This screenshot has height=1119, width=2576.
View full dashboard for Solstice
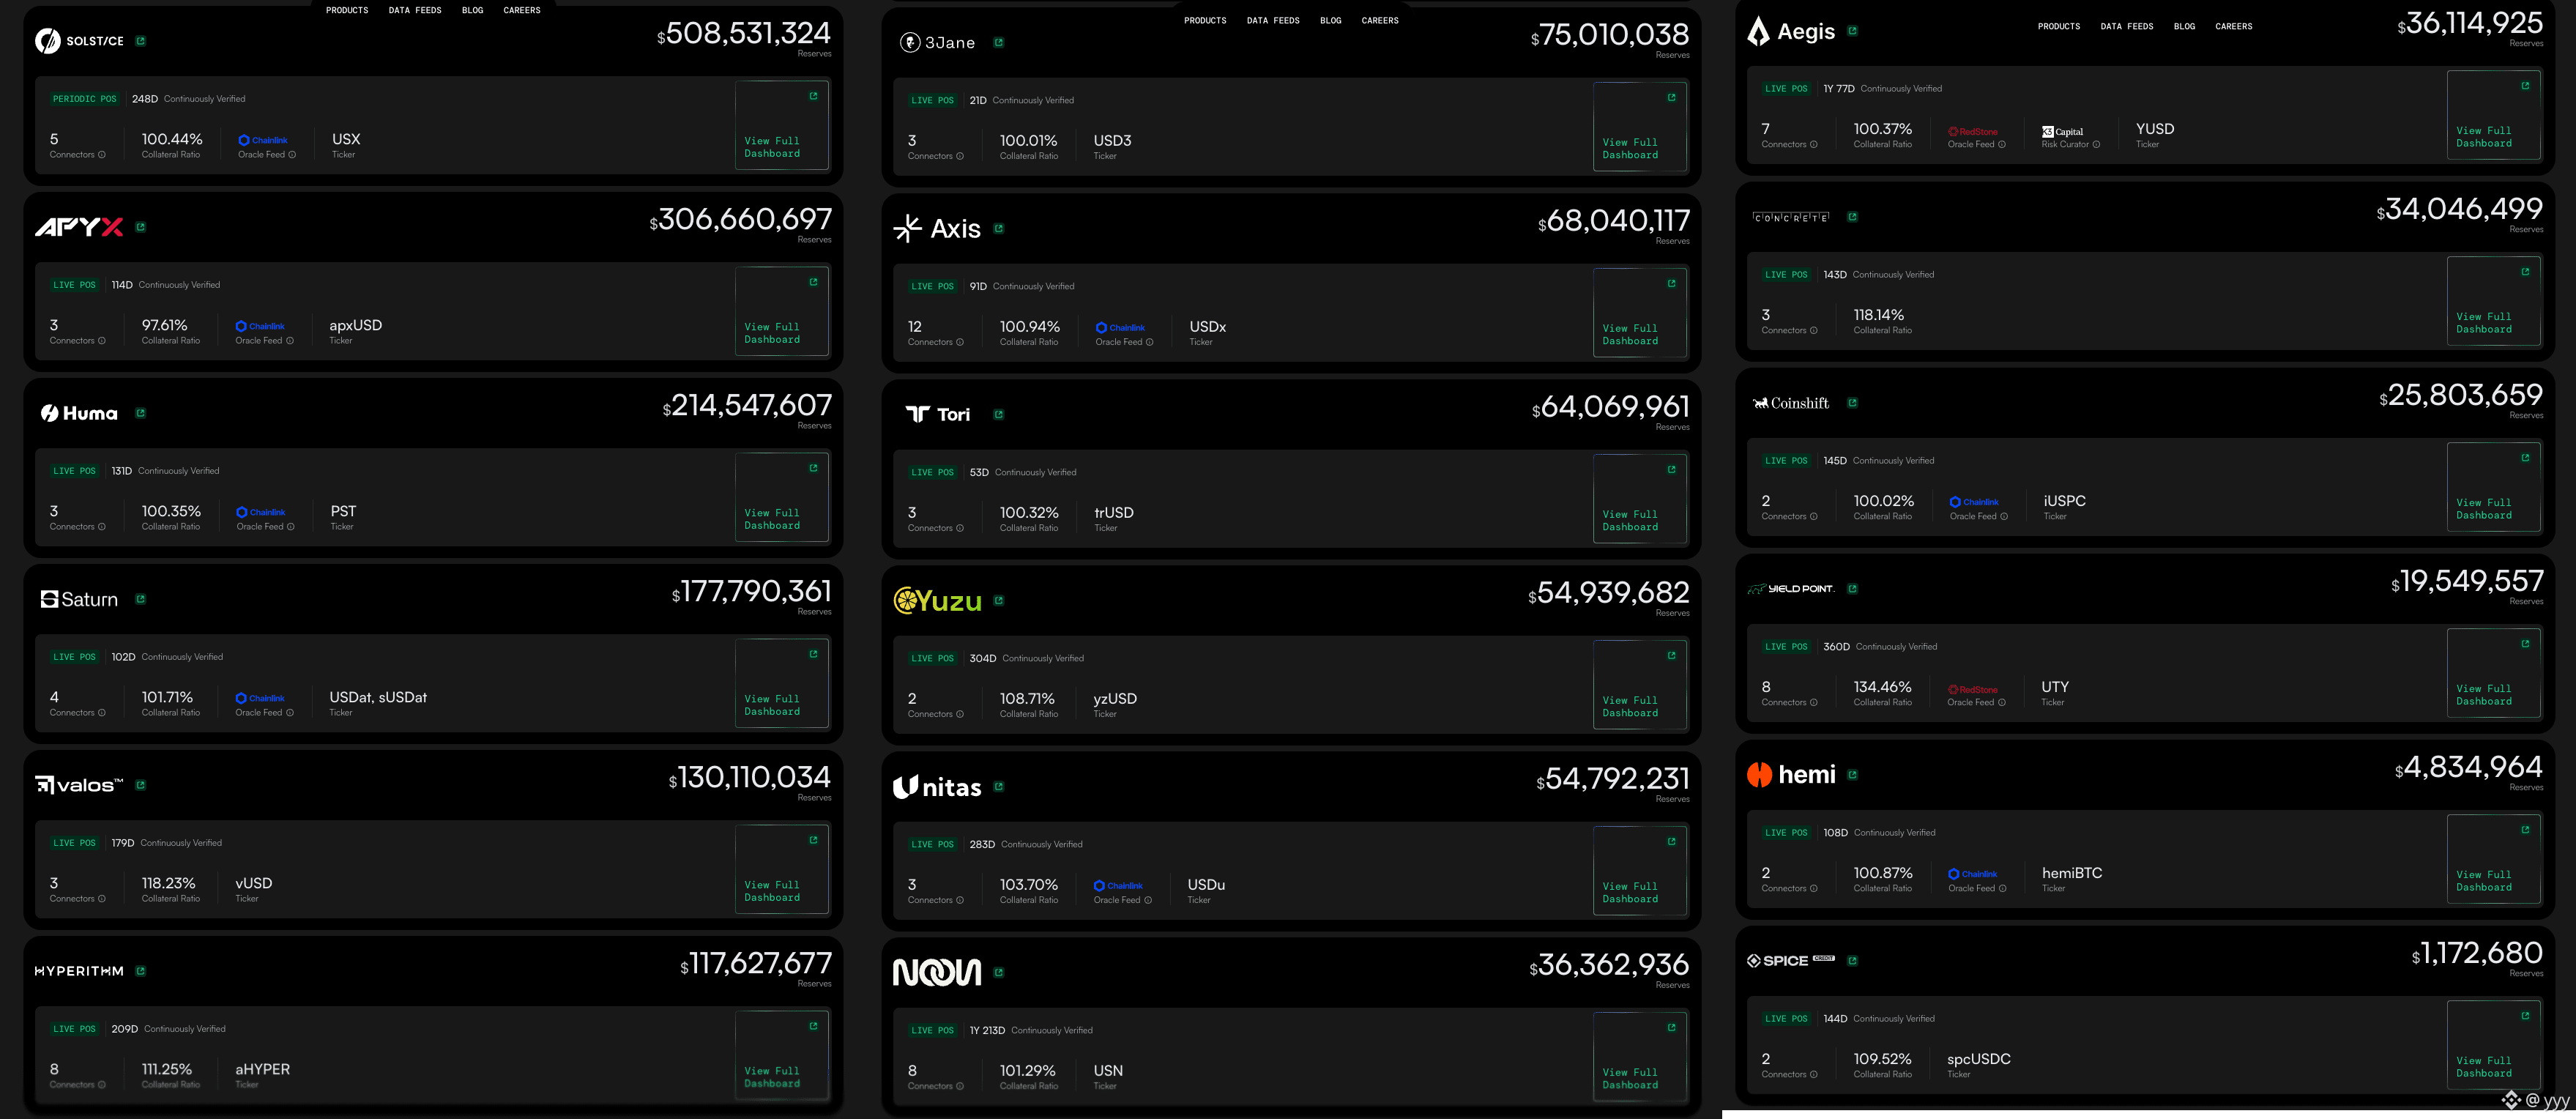(x=781, y=125)
